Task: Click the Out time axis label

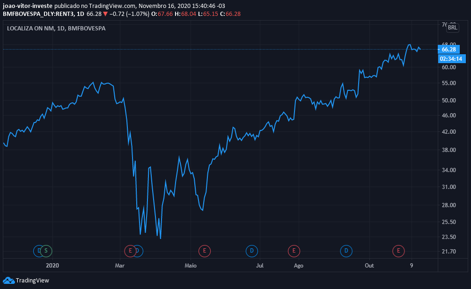Action: [369, 265]
